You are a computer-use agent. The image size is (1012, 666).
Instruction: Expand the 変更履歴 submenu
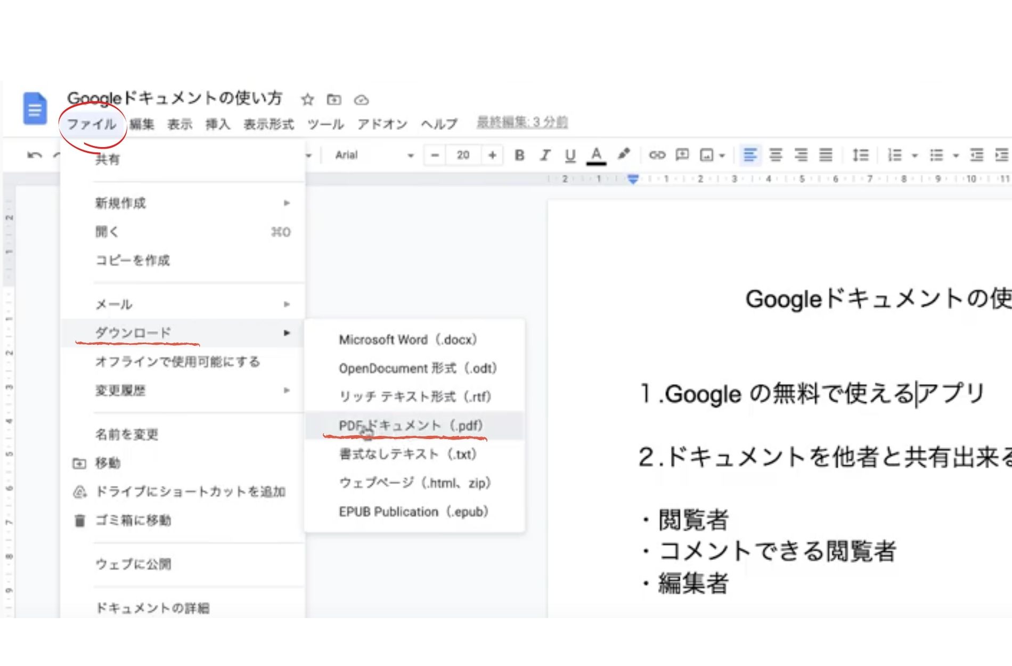pyautogui.click(x=183, y=391)
